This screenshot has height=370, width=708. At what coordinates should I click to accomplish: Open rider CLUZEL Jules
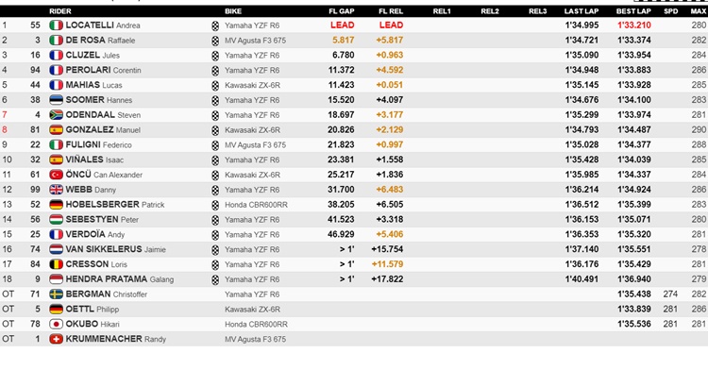point(93,55)
